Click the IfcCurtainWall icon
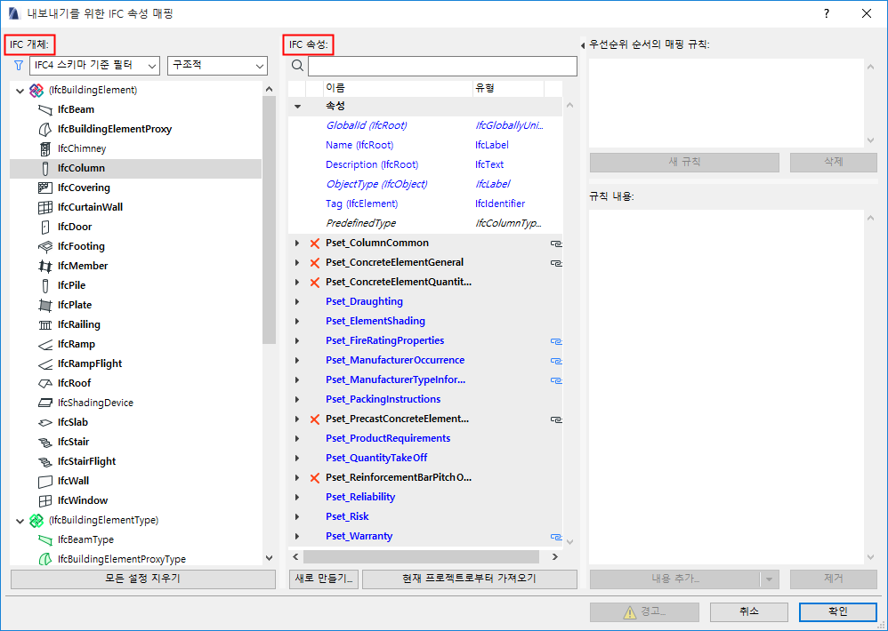 (x=44, y=207)
